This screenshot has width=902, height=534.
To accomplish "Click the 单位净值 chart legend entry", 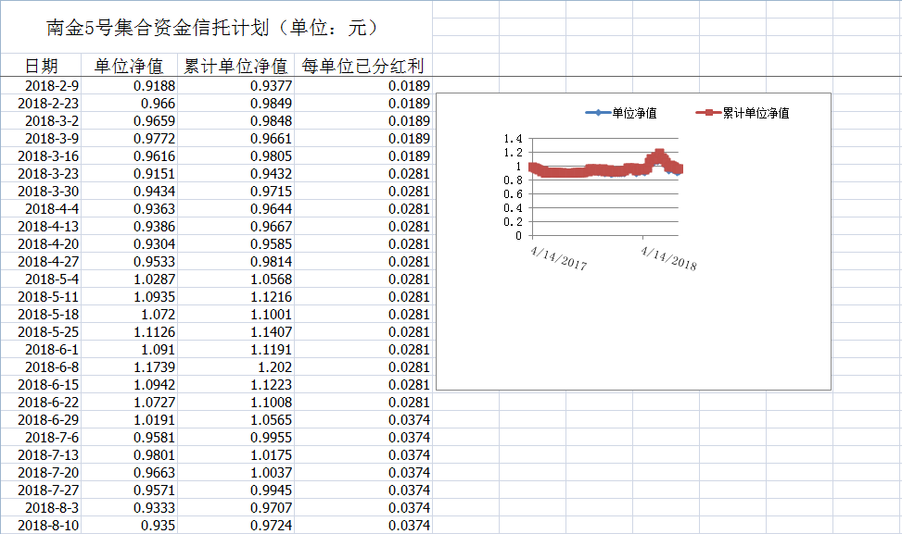I will click(x=621, y=113).
